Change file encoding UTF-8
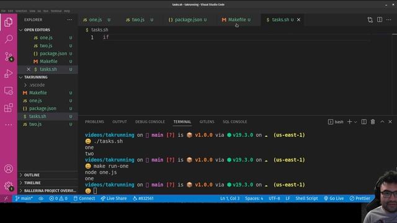This screenshot has width=397, height=223. (x=274, y=198)
